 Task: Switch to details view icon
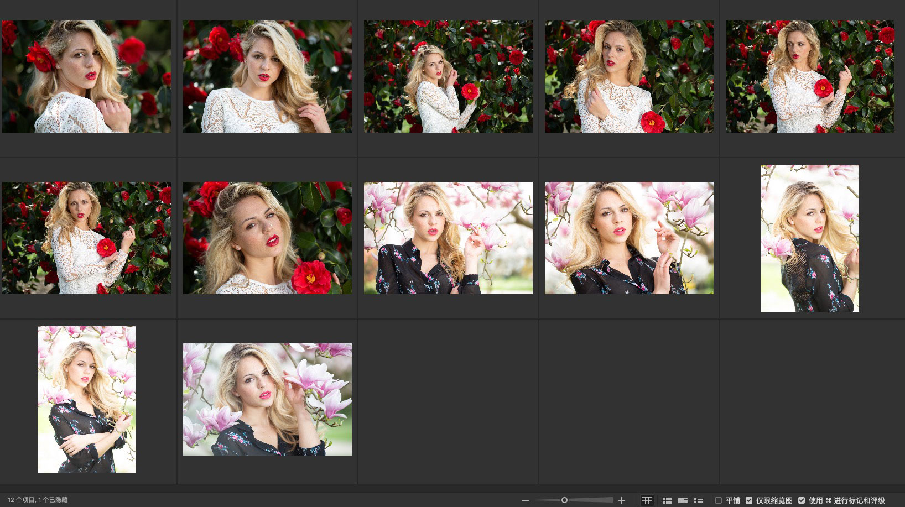683,500
